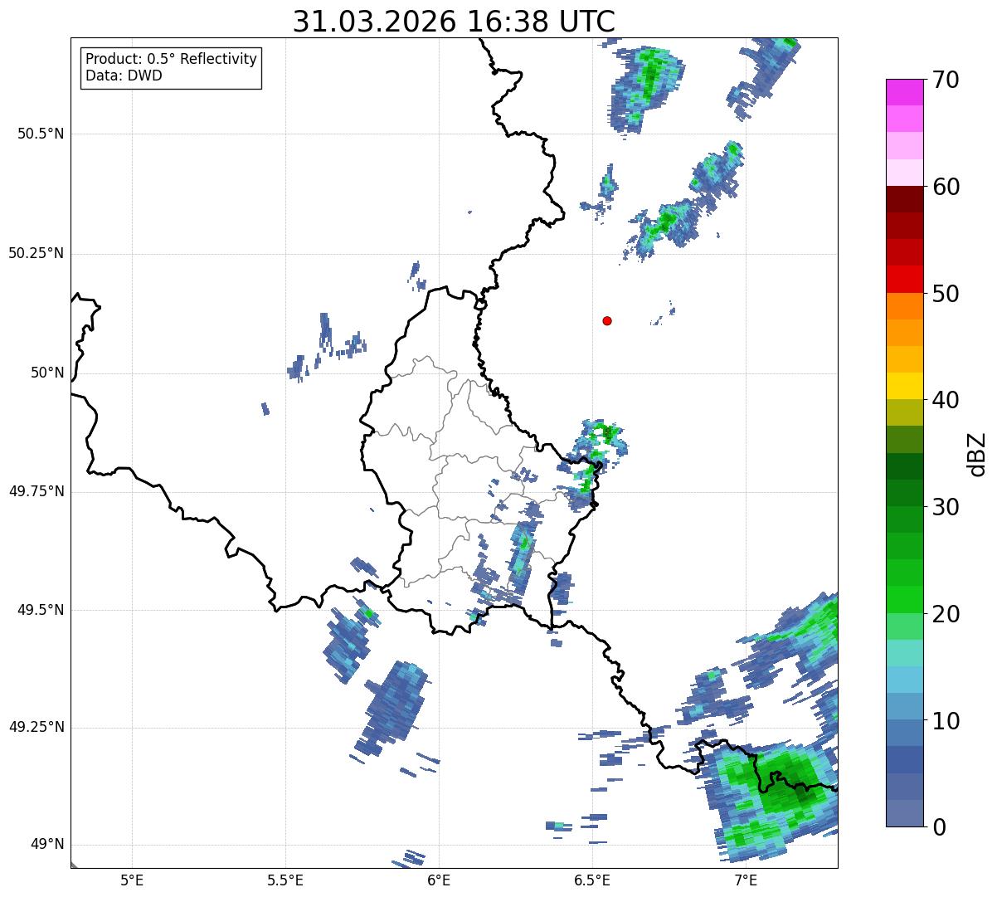Viewport: 997px width, 897px height.
Task: Click colorbar tick label 10
Action: pos(945,720)
